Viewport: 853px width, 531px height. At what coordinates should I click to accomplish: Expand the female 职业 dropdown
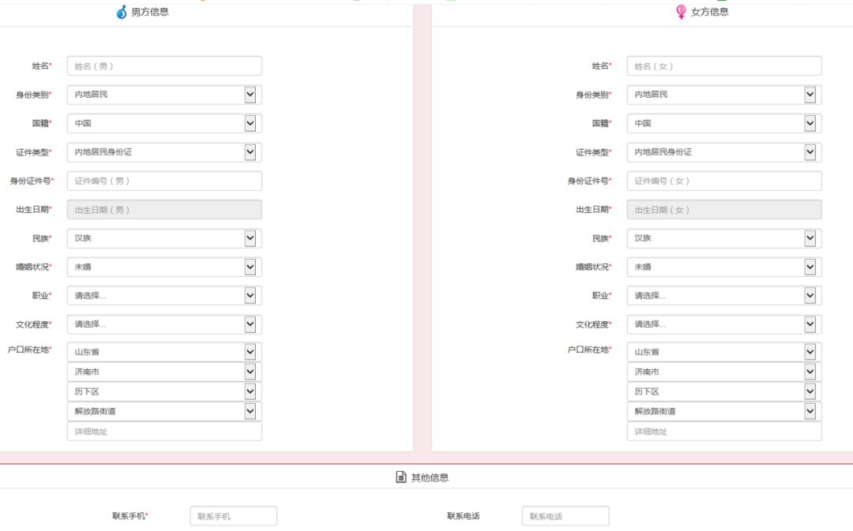(x=723, y=296)
